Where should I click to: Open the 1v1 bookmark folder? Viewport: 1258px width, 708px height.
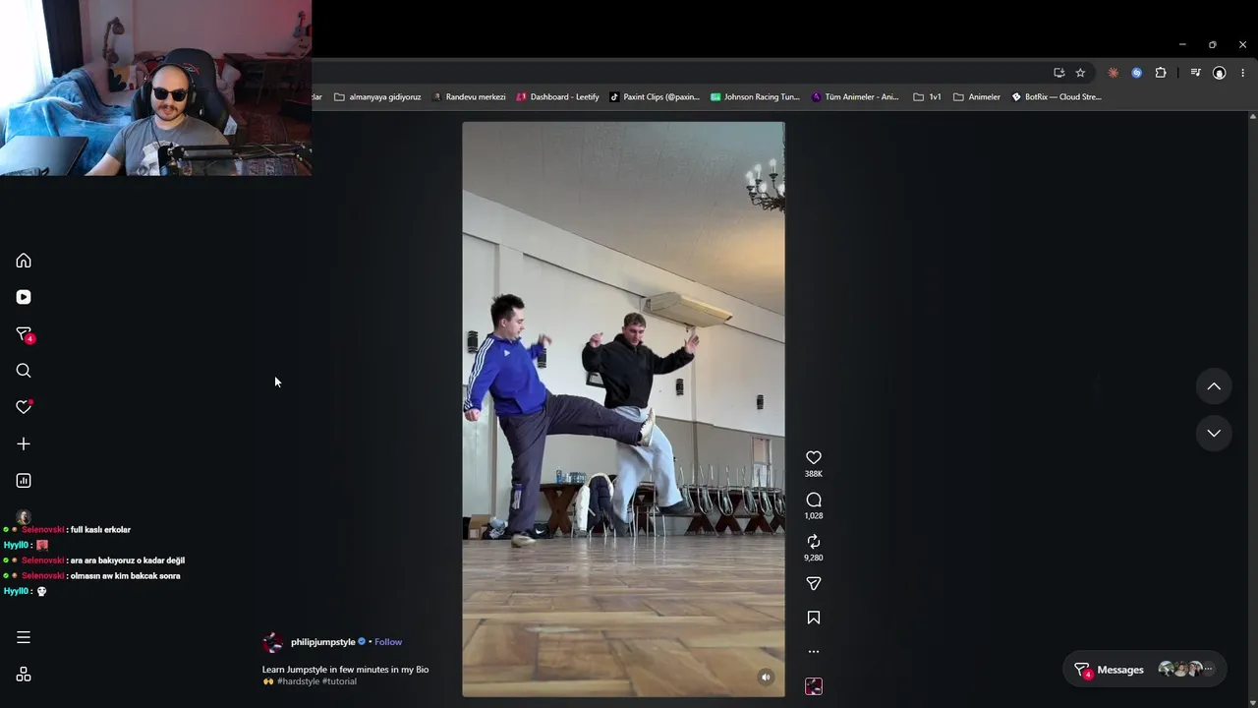click(x=927, y=97)
